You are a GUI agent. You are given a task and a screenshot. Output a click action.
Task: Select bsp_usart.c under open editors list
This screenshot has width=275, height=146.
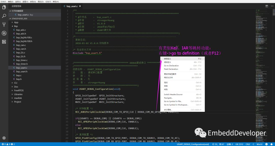(35, 15)
